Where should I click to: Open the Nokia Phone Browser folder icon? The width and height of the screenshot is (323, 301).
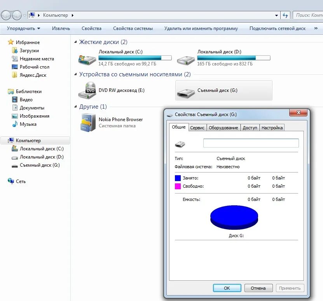click(x=88, y=122)
